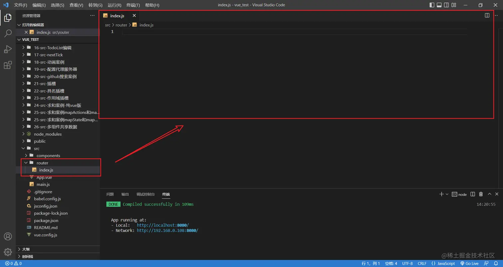503x267 pixels.
Task: Expand the 时间线 timeline section
Action: pos(58,256)
